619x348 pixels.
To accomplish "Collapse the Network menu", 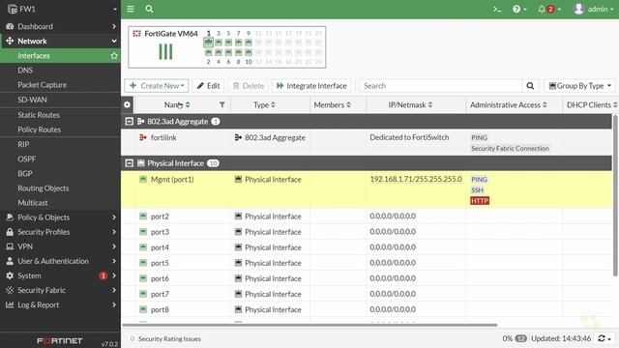I will [60, 41].
